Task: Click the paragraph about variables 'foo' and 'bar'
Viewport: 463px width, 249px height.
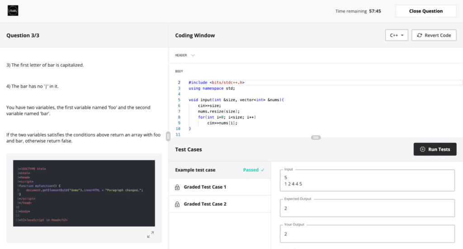Action: coord(78,110)
